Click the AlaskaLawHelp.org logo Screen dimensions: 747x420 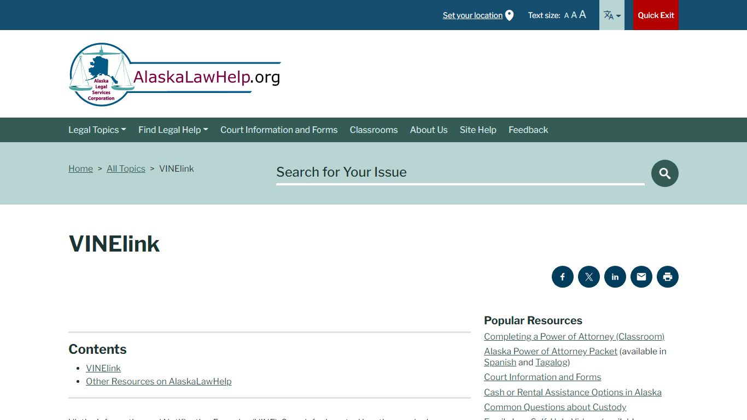click(175, 75)
